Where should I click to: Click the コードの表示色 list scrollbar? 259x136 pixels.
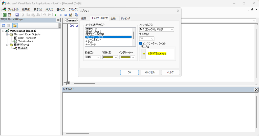(134, 37)
